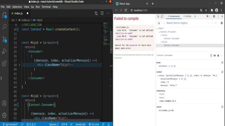Screen dimensions: 225x126
Task: Open the 'keywords' link in error message
Action: point(133,45)
